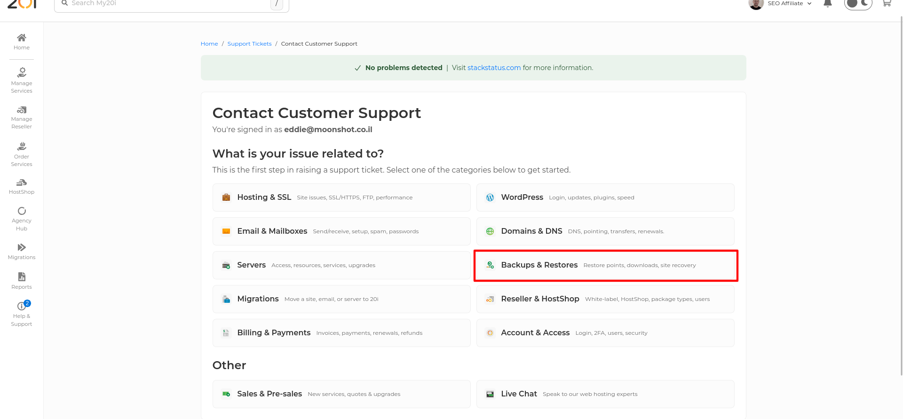Click the user avatar picture
The height and width of the screenshot is (419, 903).
coord(756,4)
